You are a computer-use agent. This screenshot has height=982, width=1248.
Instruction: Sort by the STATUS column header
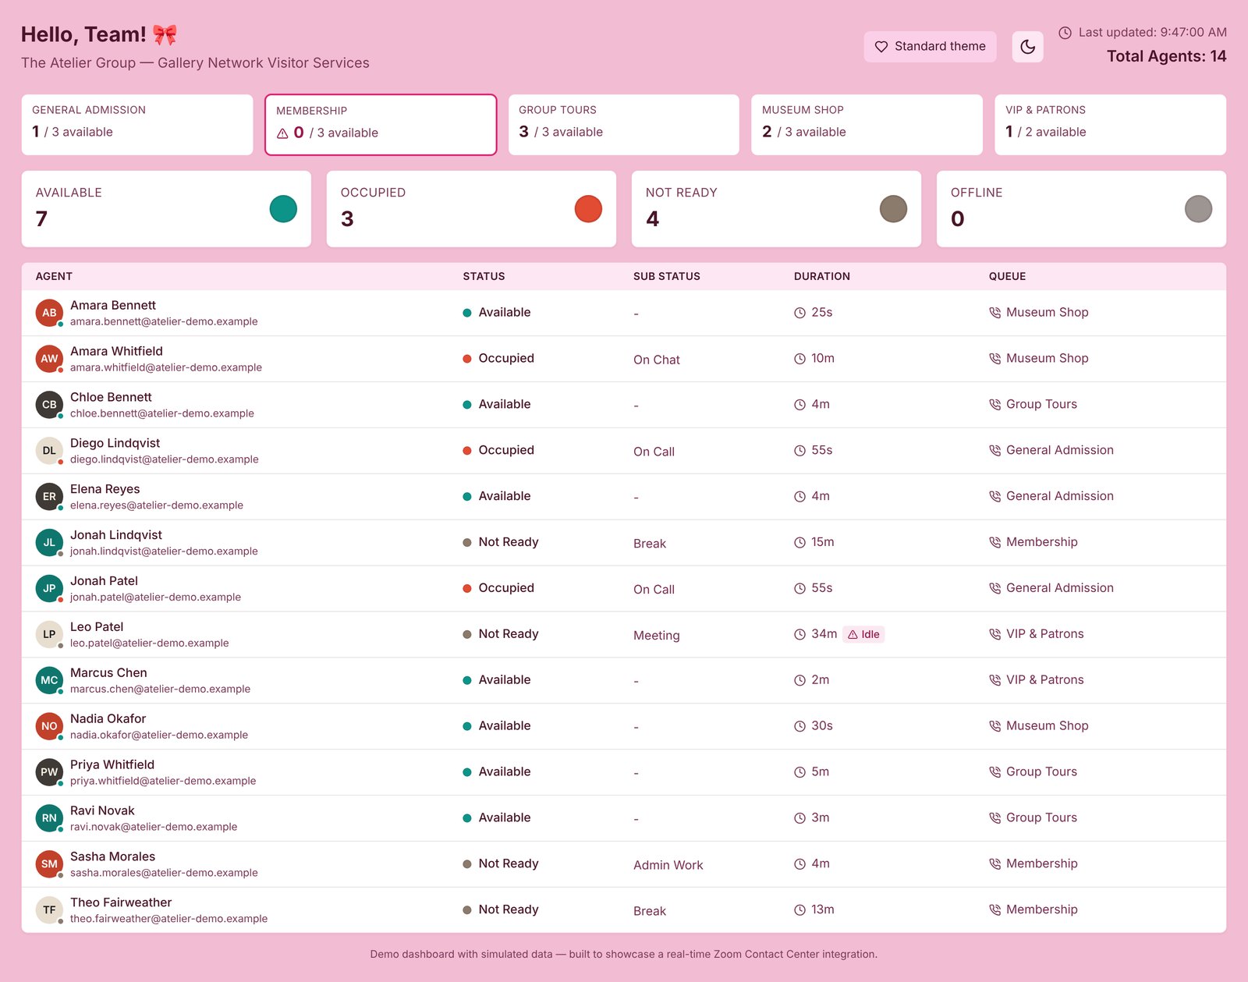(x=484, y=276)
